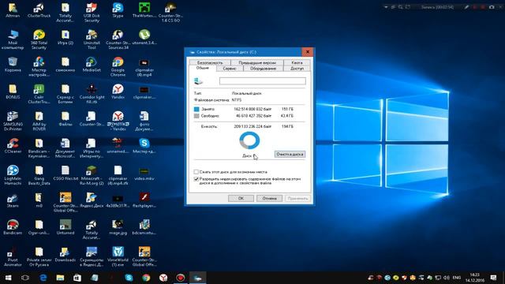Viewport: 505px width, 284px height.
Task: Open File Explorer from the taskbar
Action: point(60,278)
